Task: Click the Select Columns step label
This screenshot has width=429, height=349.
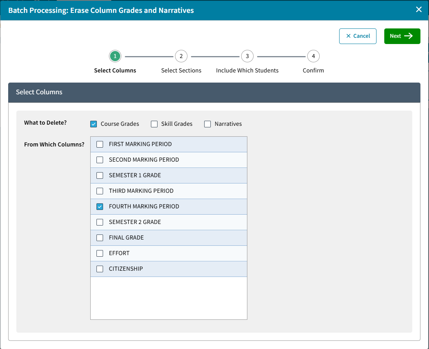Action: click(x=115, y=71)
